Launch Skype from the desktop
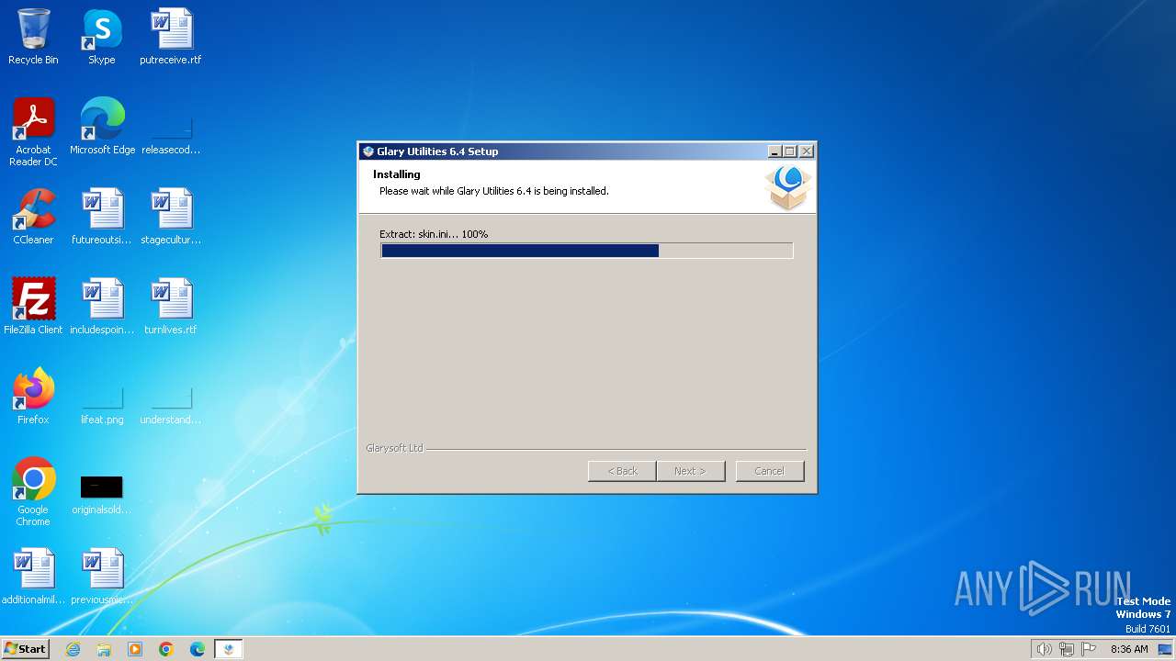The image size is (1176, 661). click(x=102, y=37)
